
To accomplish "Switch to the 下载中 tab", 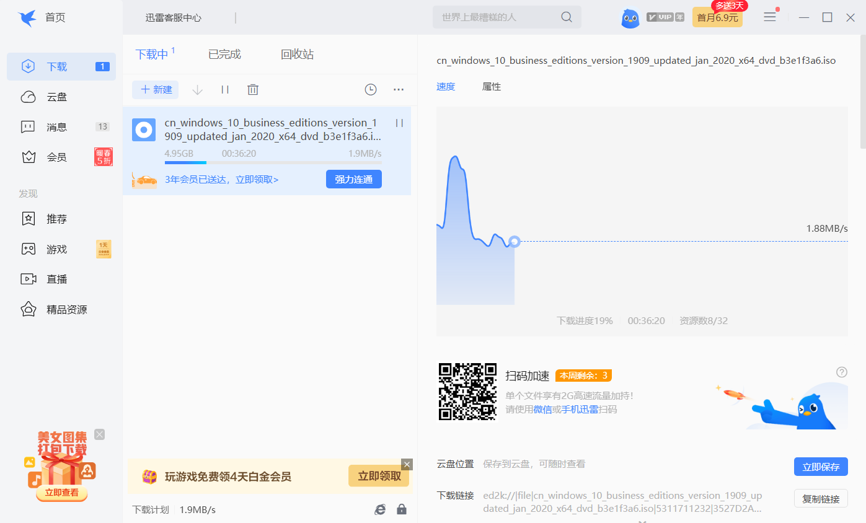I will click(152, 55).
